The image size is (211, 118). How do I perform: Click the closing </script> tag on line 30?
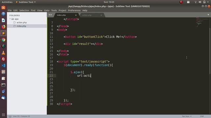pyautogui.click(x=64, y=104)
